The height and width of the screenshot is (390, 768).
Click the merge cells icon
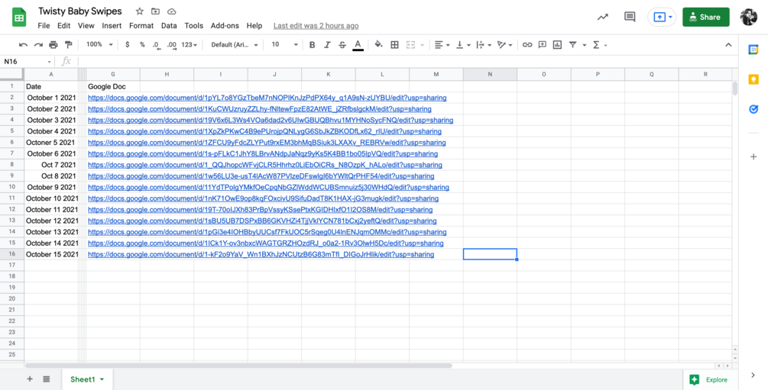(410, 44)
